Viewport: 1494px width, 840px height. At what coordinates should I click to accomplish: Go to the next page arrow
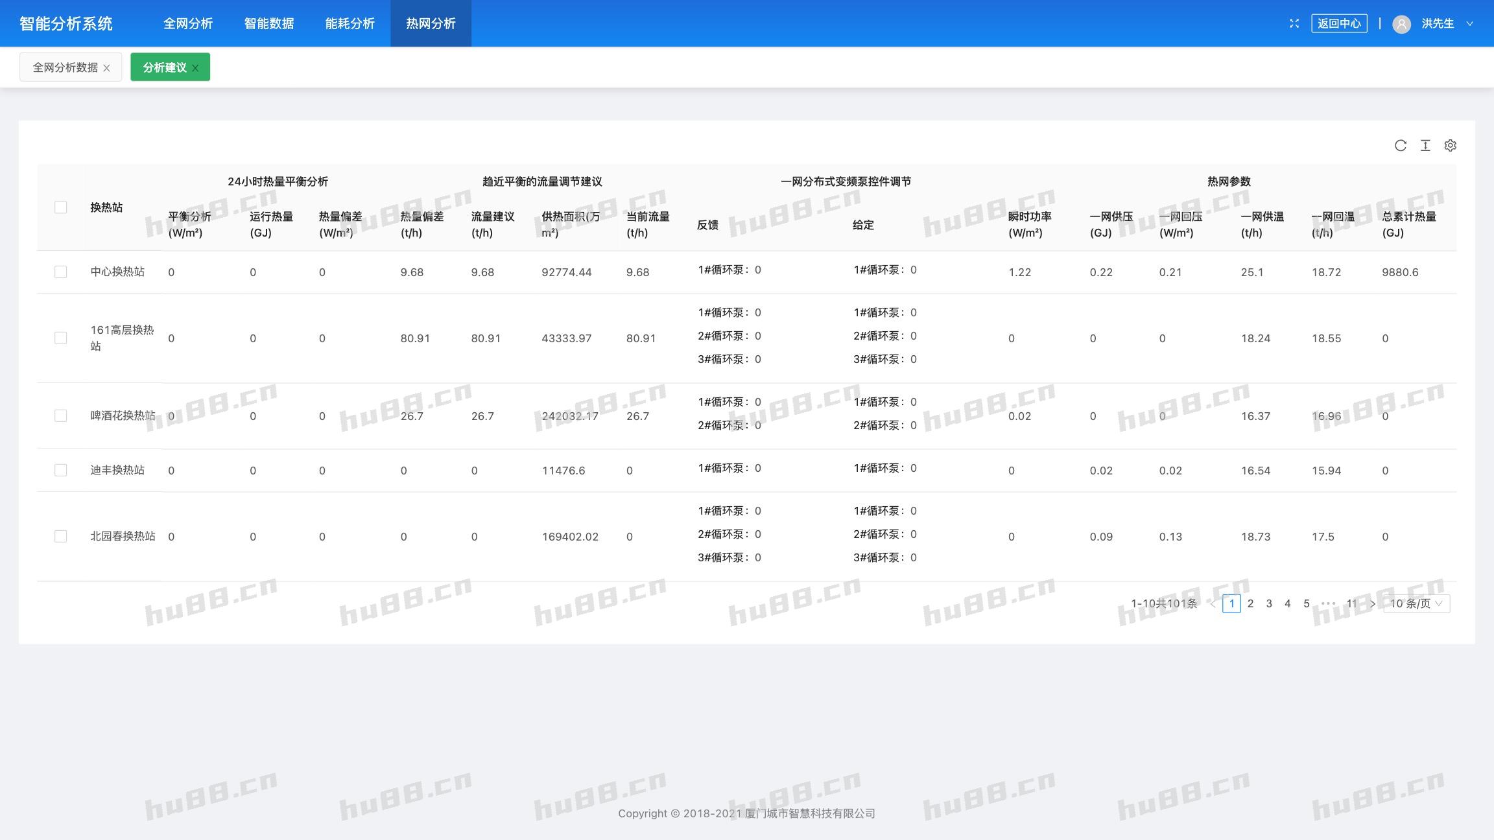coord(1372,603)
